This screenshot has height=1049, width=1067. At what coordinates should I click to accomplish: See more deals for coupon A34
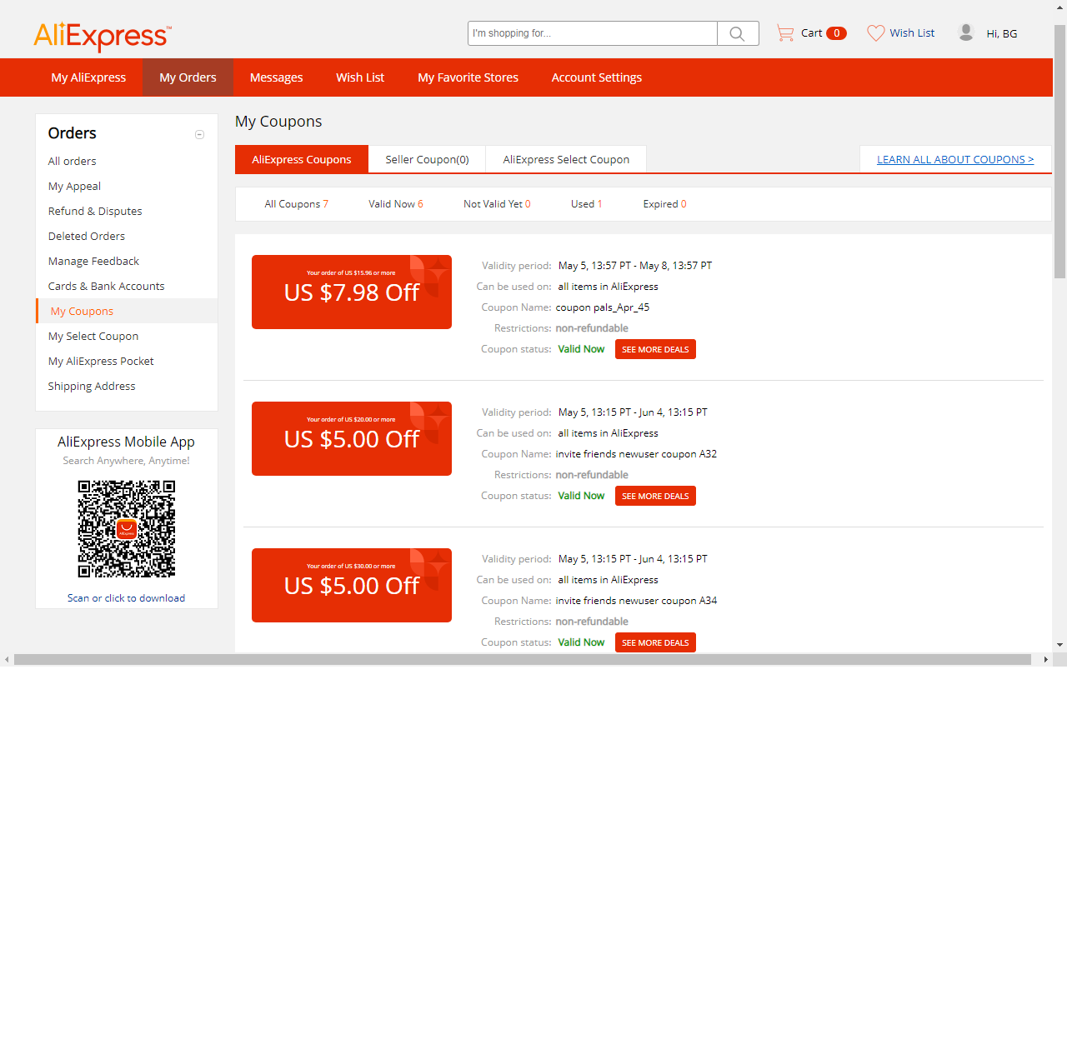click(655, 642)
